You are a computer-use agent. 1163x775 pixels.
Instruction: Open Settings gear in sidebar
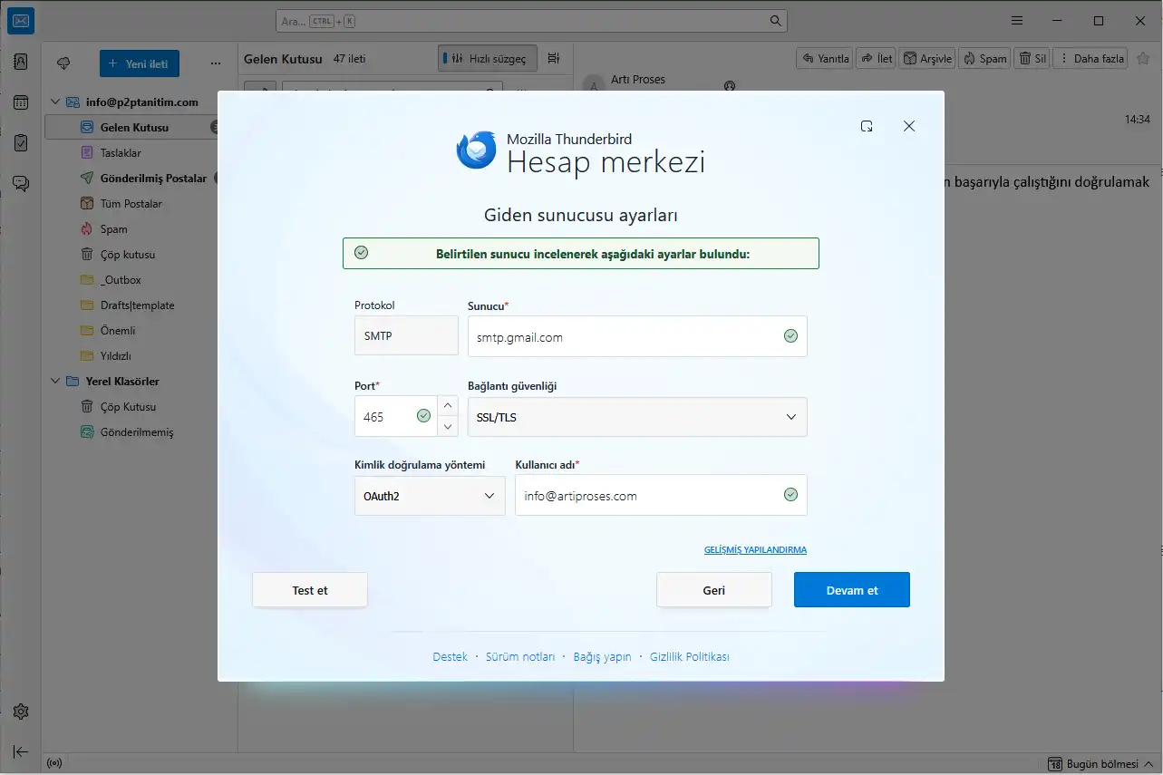21,712
